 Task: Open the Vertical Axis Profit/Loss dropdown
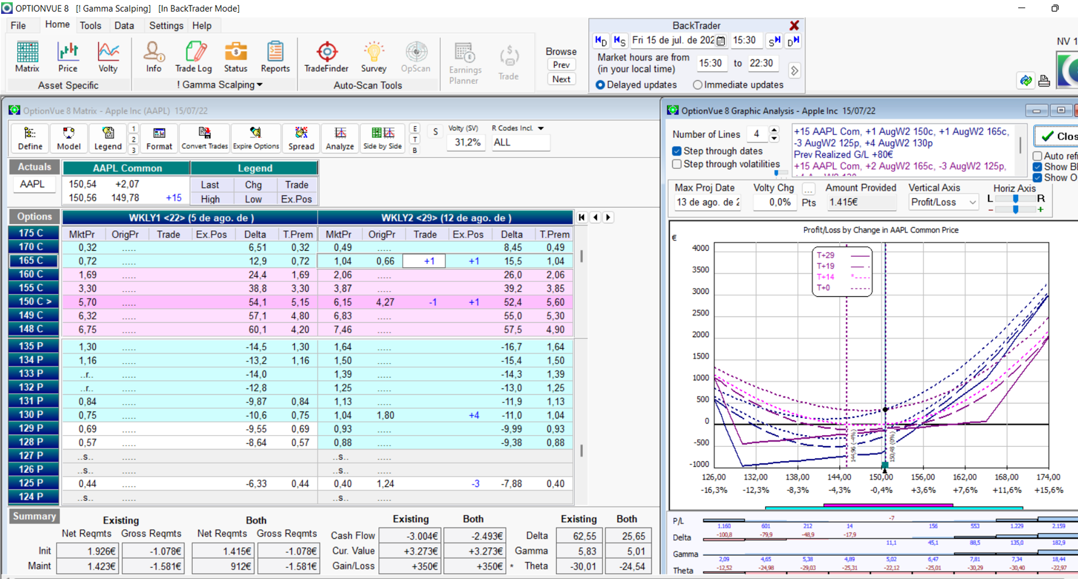coord(972,203)
